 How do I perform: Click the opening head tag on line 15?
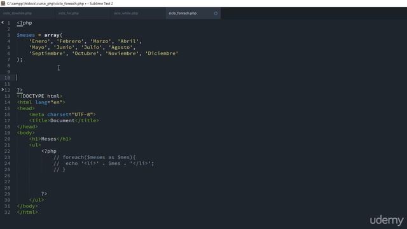[25, 108]
